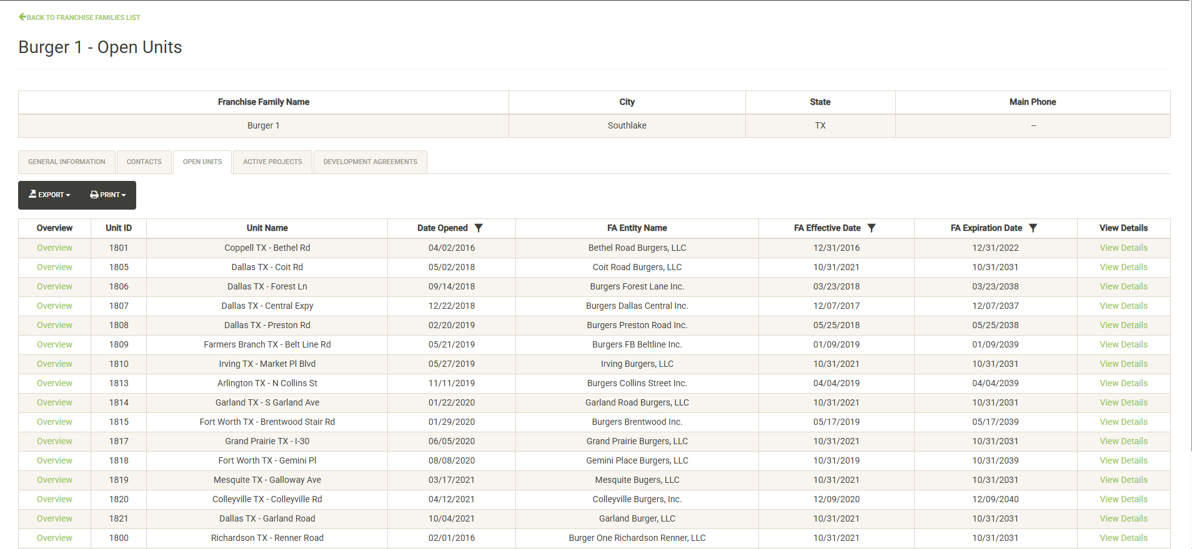Click the Date Opened filter funnel icon

(479, 228)
